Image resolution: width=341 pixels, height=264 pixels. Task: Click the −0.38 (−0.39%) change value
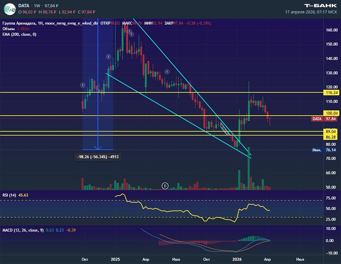198,23
